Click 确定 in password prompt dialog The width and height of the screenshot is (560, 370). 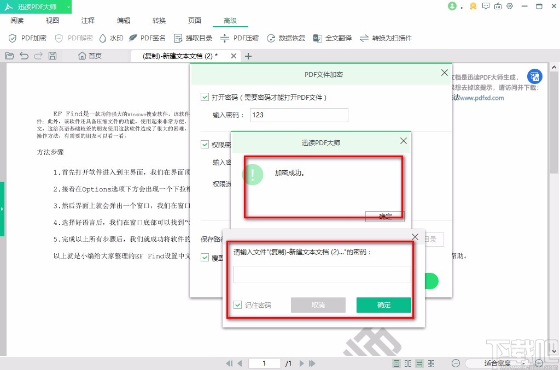(384, 305)
